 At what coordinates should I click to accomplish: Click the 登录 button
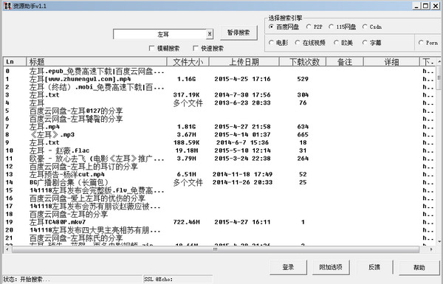point(288,267)
